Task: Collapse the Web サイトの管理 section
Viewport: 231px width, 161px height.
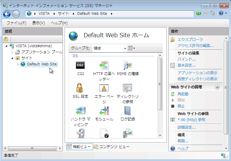Action: 217,87
